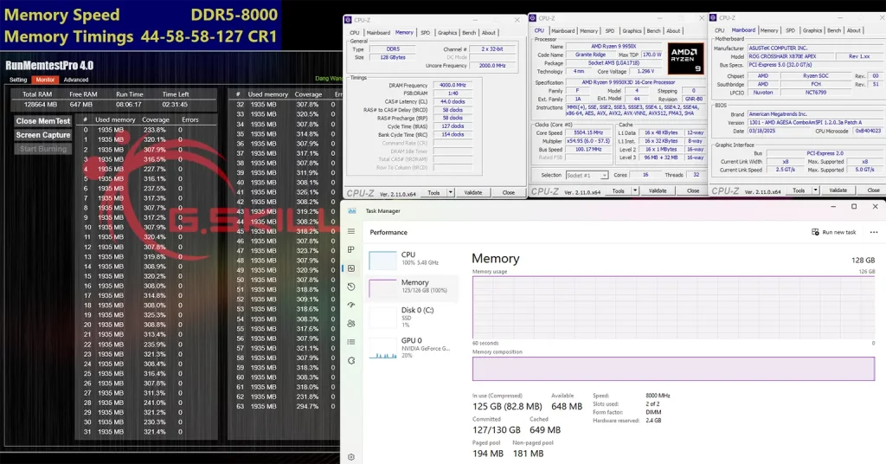Click the Coverage column header in left table
Image resolution: width=886 pixels, height=464 pixels.
156,119
